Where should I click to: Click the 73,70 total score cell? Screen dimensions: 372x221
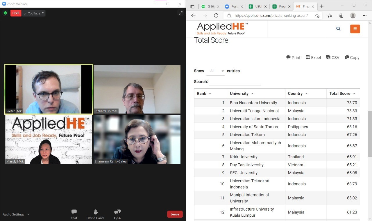(x=343, y=103)
